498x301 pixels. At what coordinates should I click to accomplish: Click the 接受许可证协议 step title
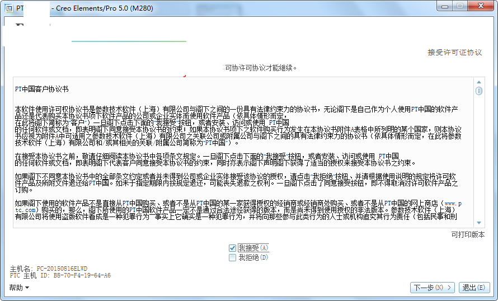click(x=455, y=53)
